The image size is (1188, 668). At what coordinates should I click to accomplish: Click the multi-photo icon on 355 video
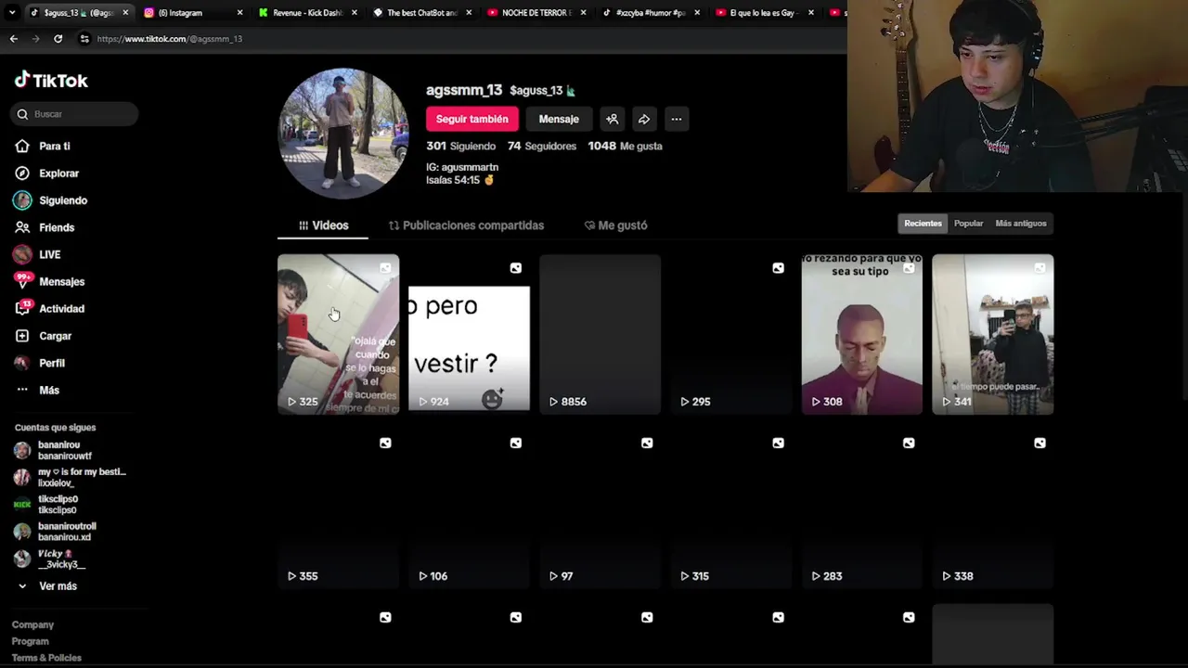coord(385,443)
